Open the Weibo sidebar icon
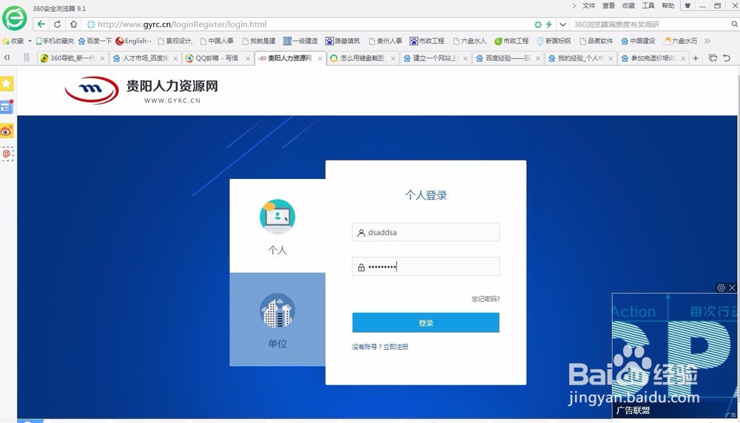740x423 pixels. (x=7, y=131)
